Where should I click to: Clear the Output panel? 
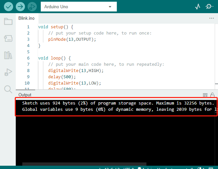(205, 95)
